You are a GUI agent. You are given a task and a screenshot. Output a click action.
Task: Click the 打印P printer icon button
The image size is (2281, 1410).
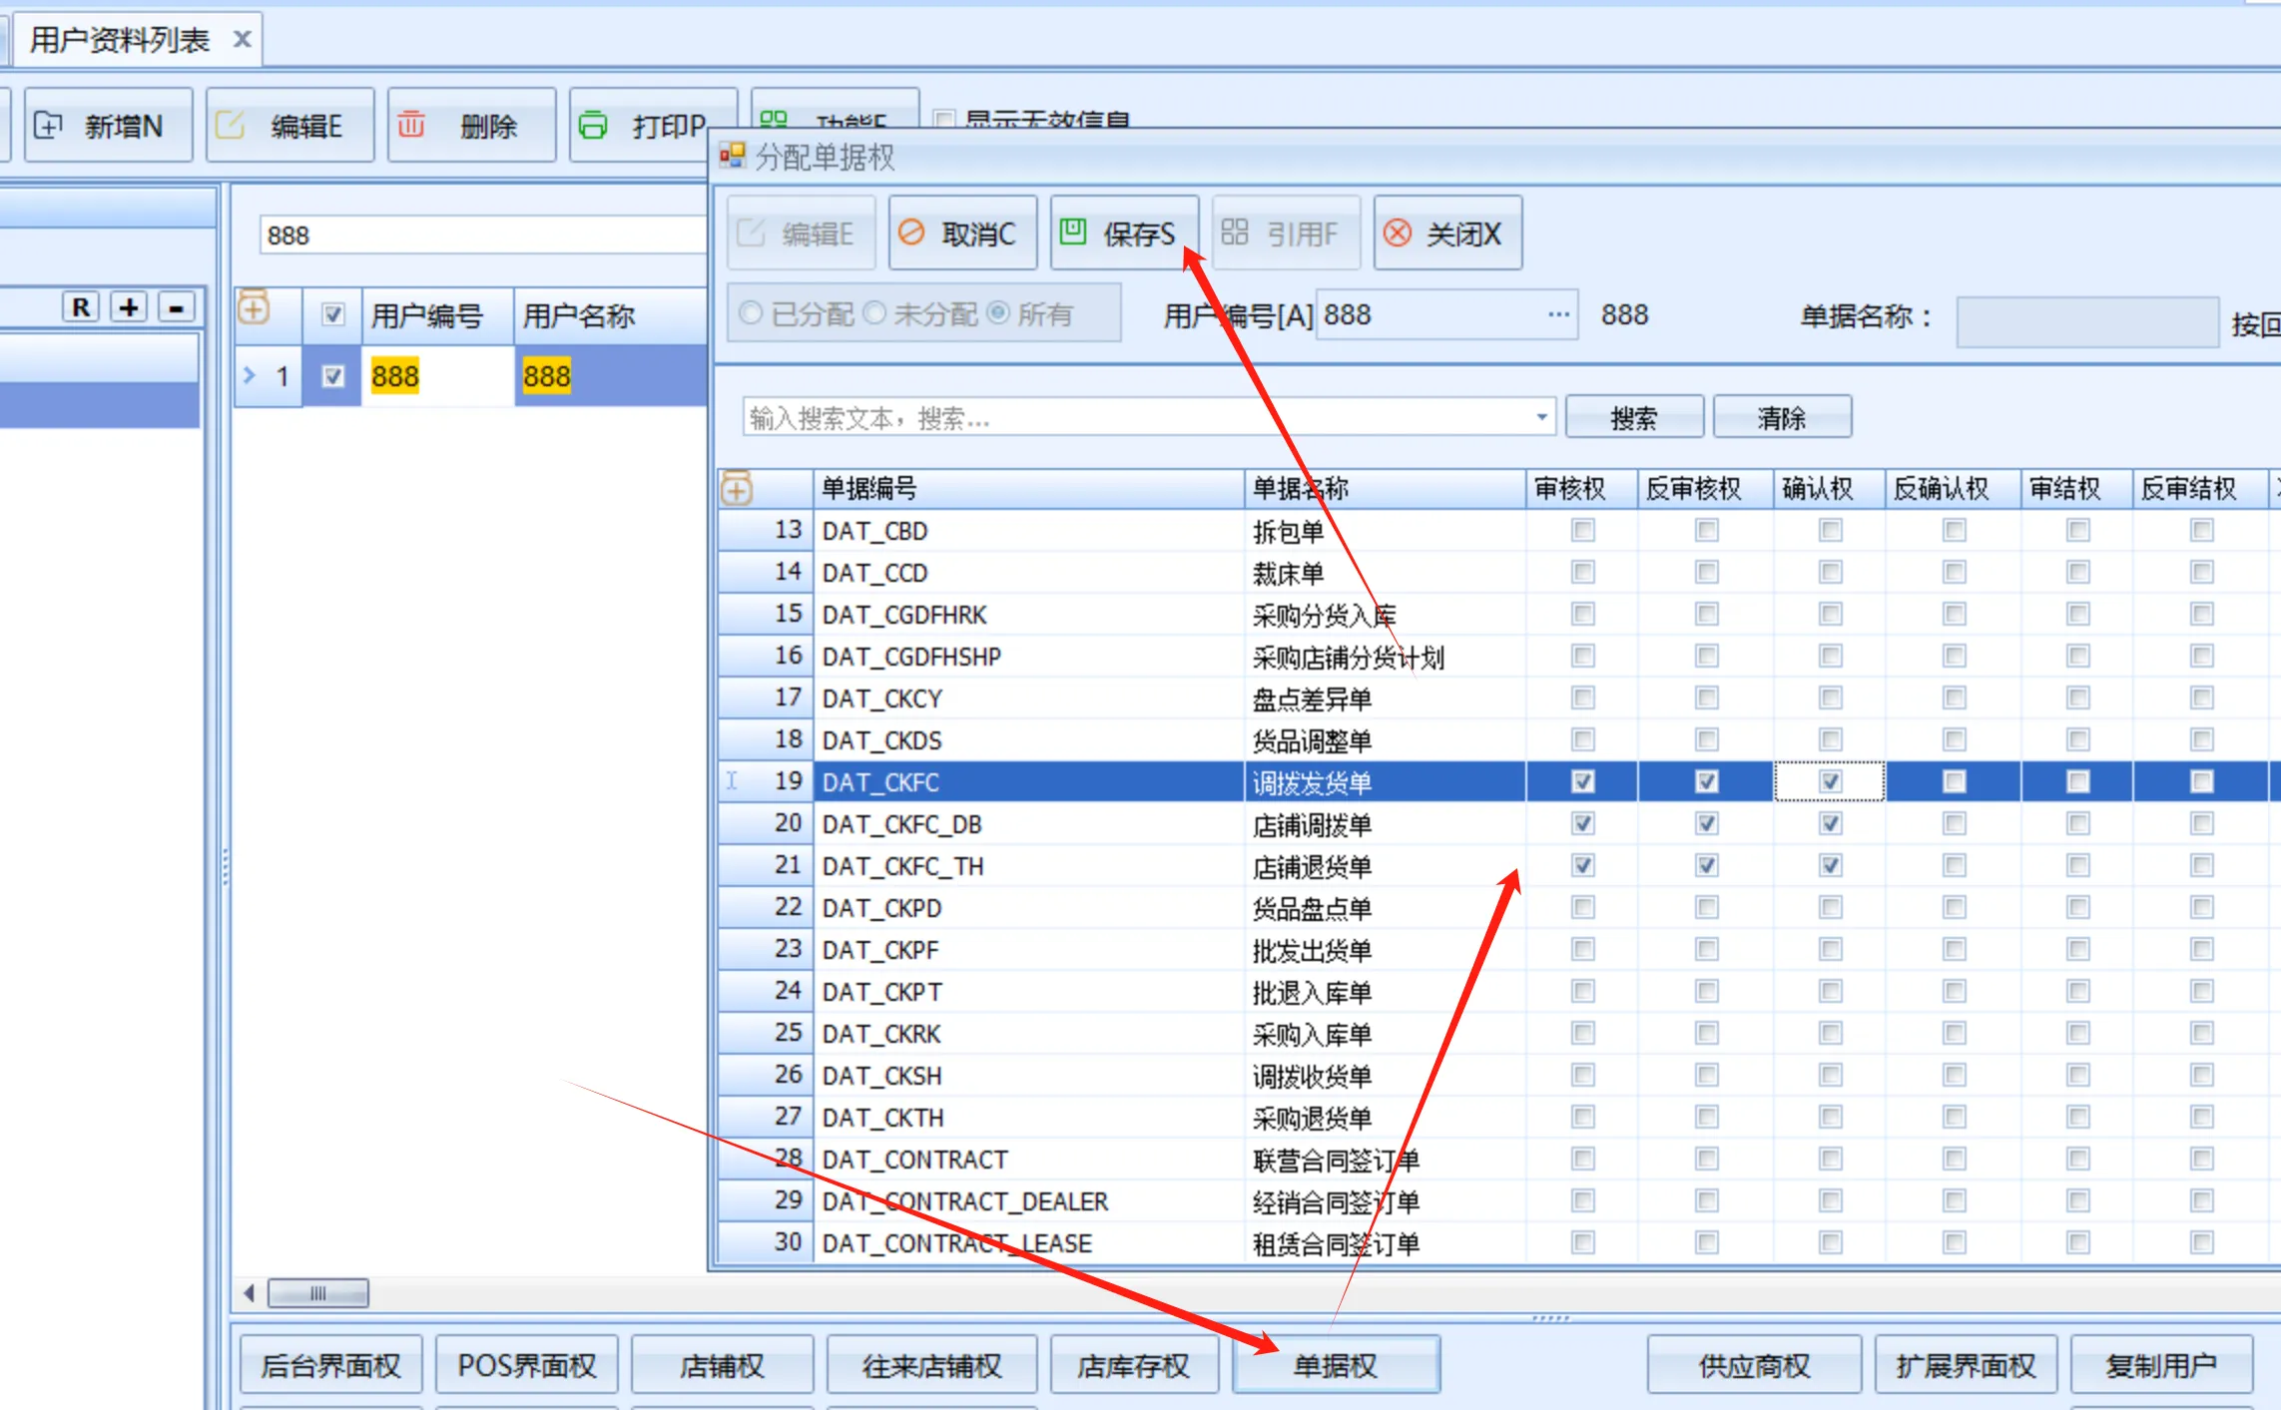[x=593, y=126]
